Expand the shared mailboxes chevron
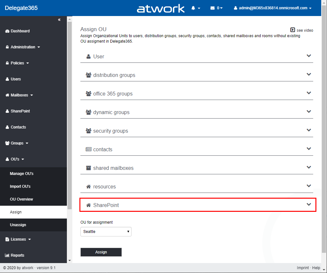Viewport: 327px width, 273px height. (309, 167)
